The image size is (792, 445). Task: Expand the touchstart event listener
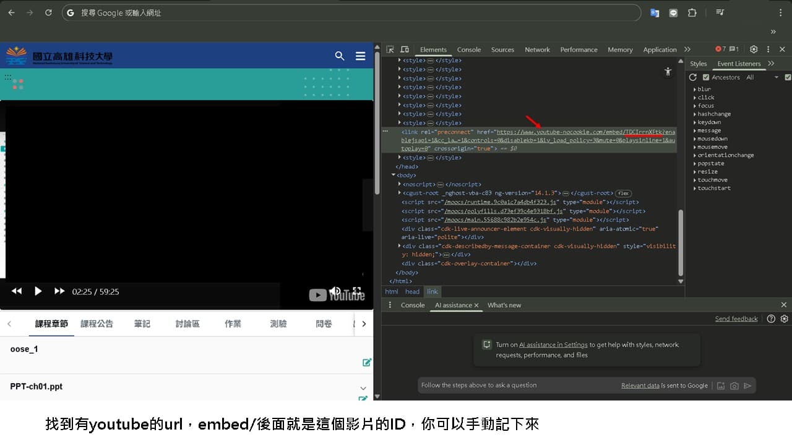coord(695,189)
